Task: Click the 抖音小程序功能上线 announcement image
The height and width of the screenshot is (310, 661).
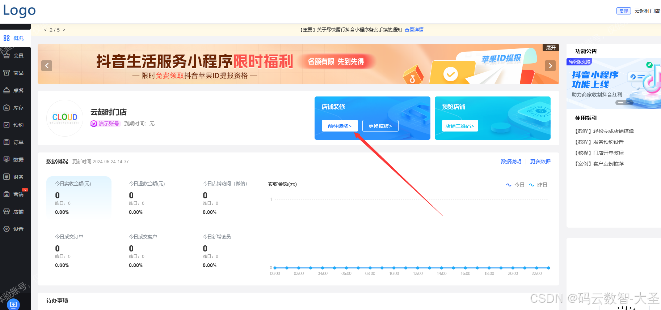Action: coord(614,83)
